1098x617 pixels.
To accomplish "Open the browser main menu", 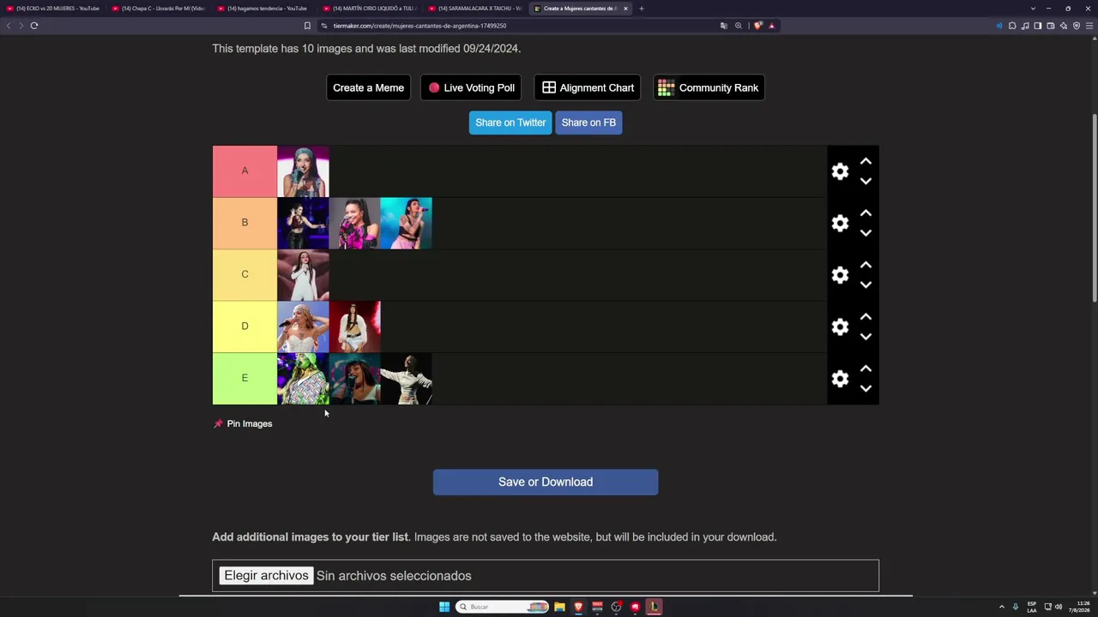I will point(1089,26).
